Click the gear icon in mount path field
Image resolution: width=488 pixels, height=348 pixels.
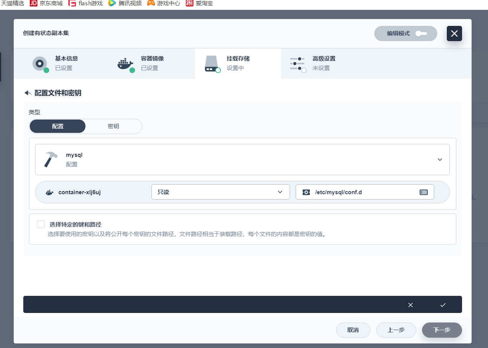tap(306, 192)
